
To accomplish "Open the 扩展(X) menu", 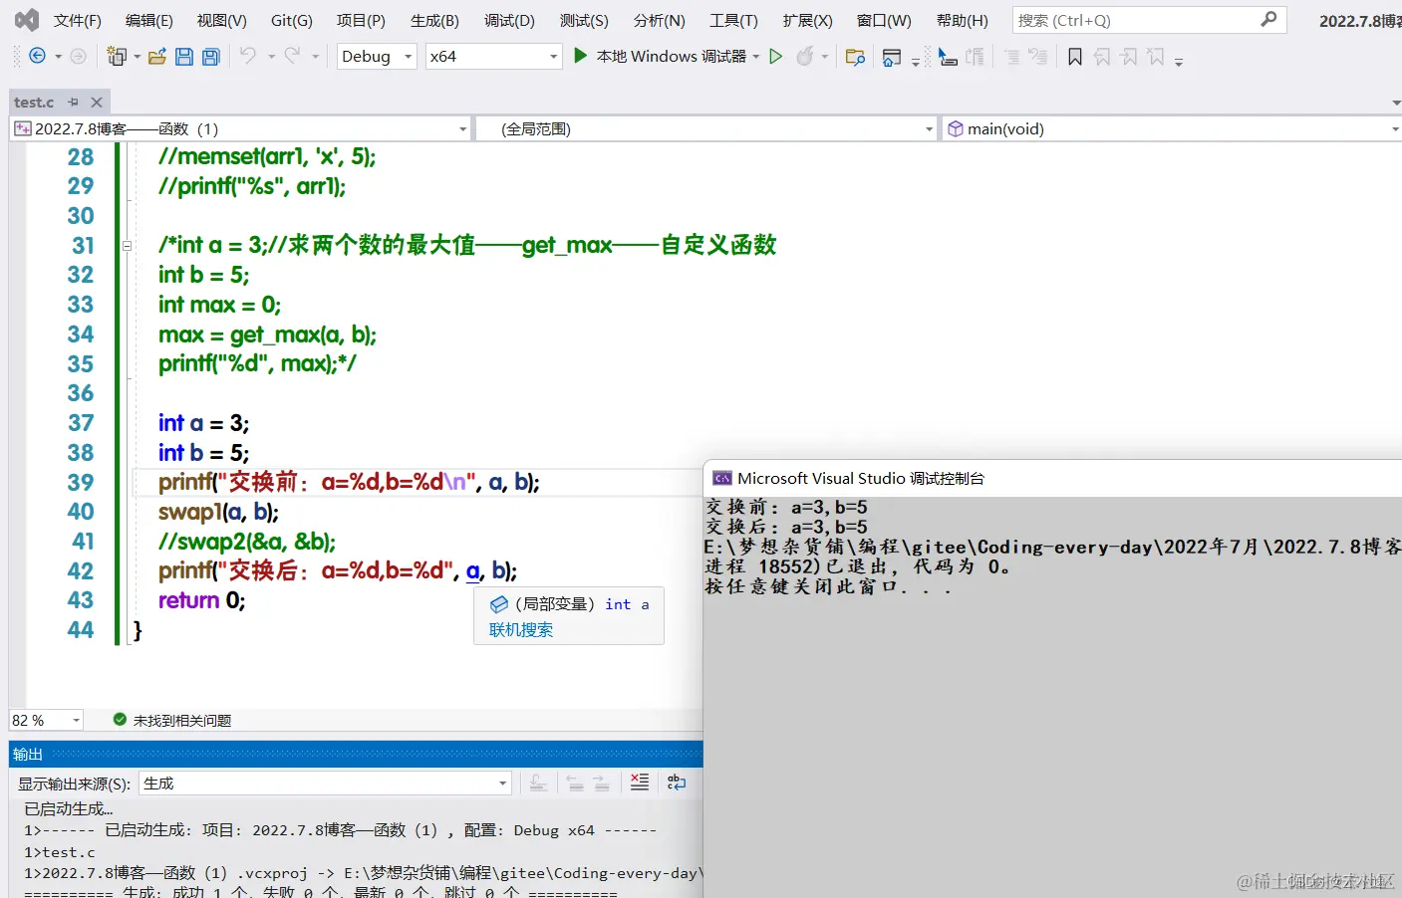I will coord(807,20).
